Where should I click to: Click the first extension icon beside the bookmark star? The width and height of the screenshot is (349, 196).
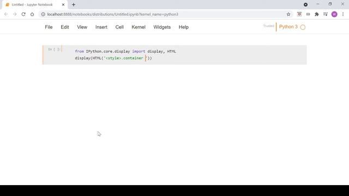pyautogui.click(x=299, y=14)
